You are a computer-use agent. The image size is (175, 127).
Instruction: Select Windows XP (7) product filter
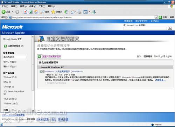point(10,77)
